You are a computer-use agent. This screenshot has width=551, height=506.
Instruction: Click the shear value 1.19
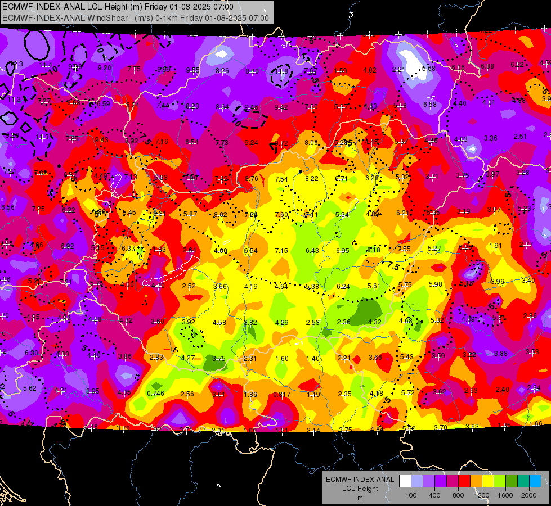pos(313,394)
